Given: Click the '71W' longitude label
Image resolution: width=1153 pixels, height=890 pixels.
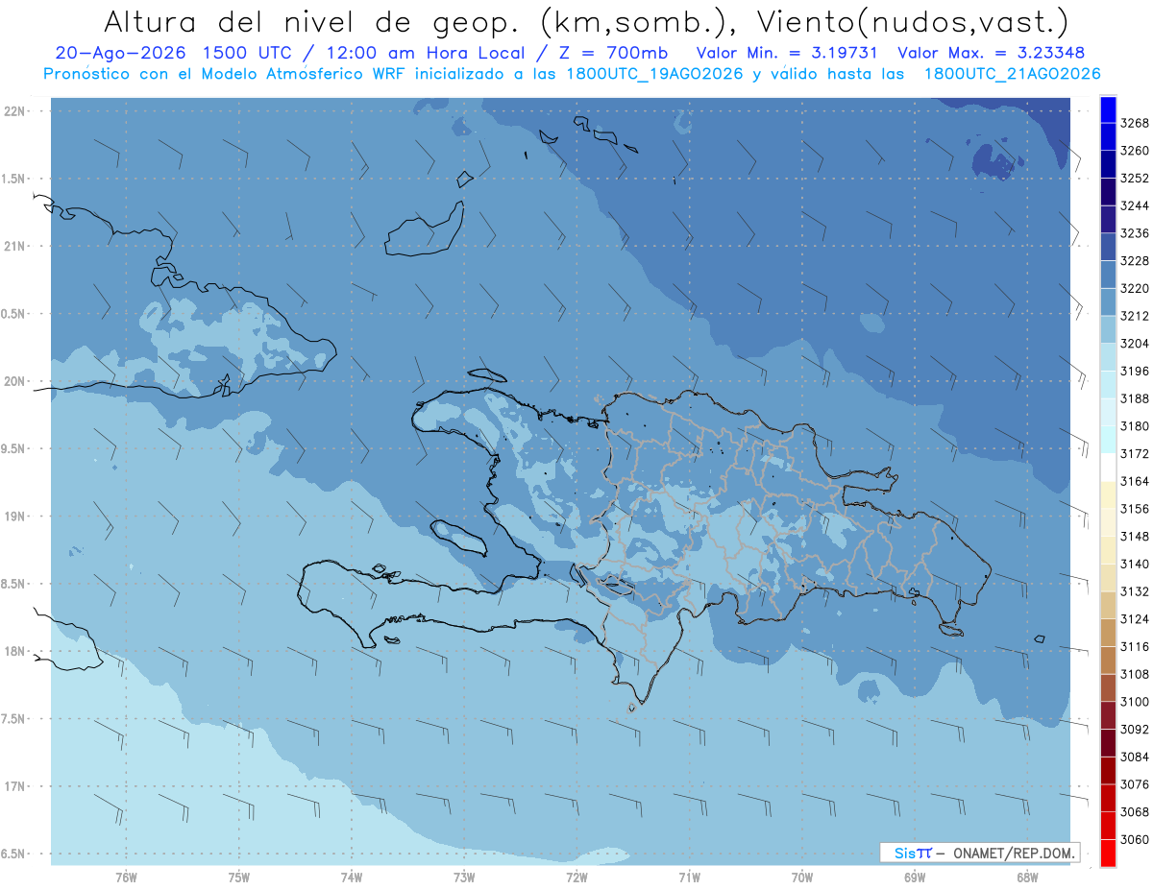Looking at the screenshot, I should click(x=689, y=877).
